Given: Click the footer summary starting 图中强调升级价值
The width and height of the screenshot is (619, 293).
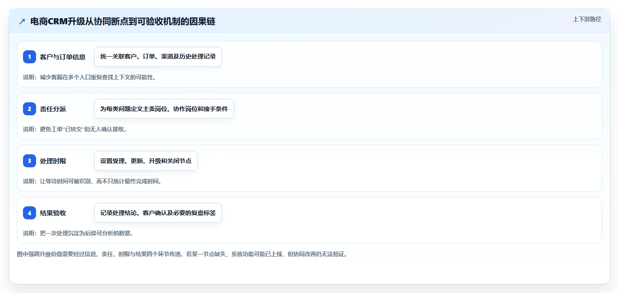Looking at the screenshot, I should point(182,254).
